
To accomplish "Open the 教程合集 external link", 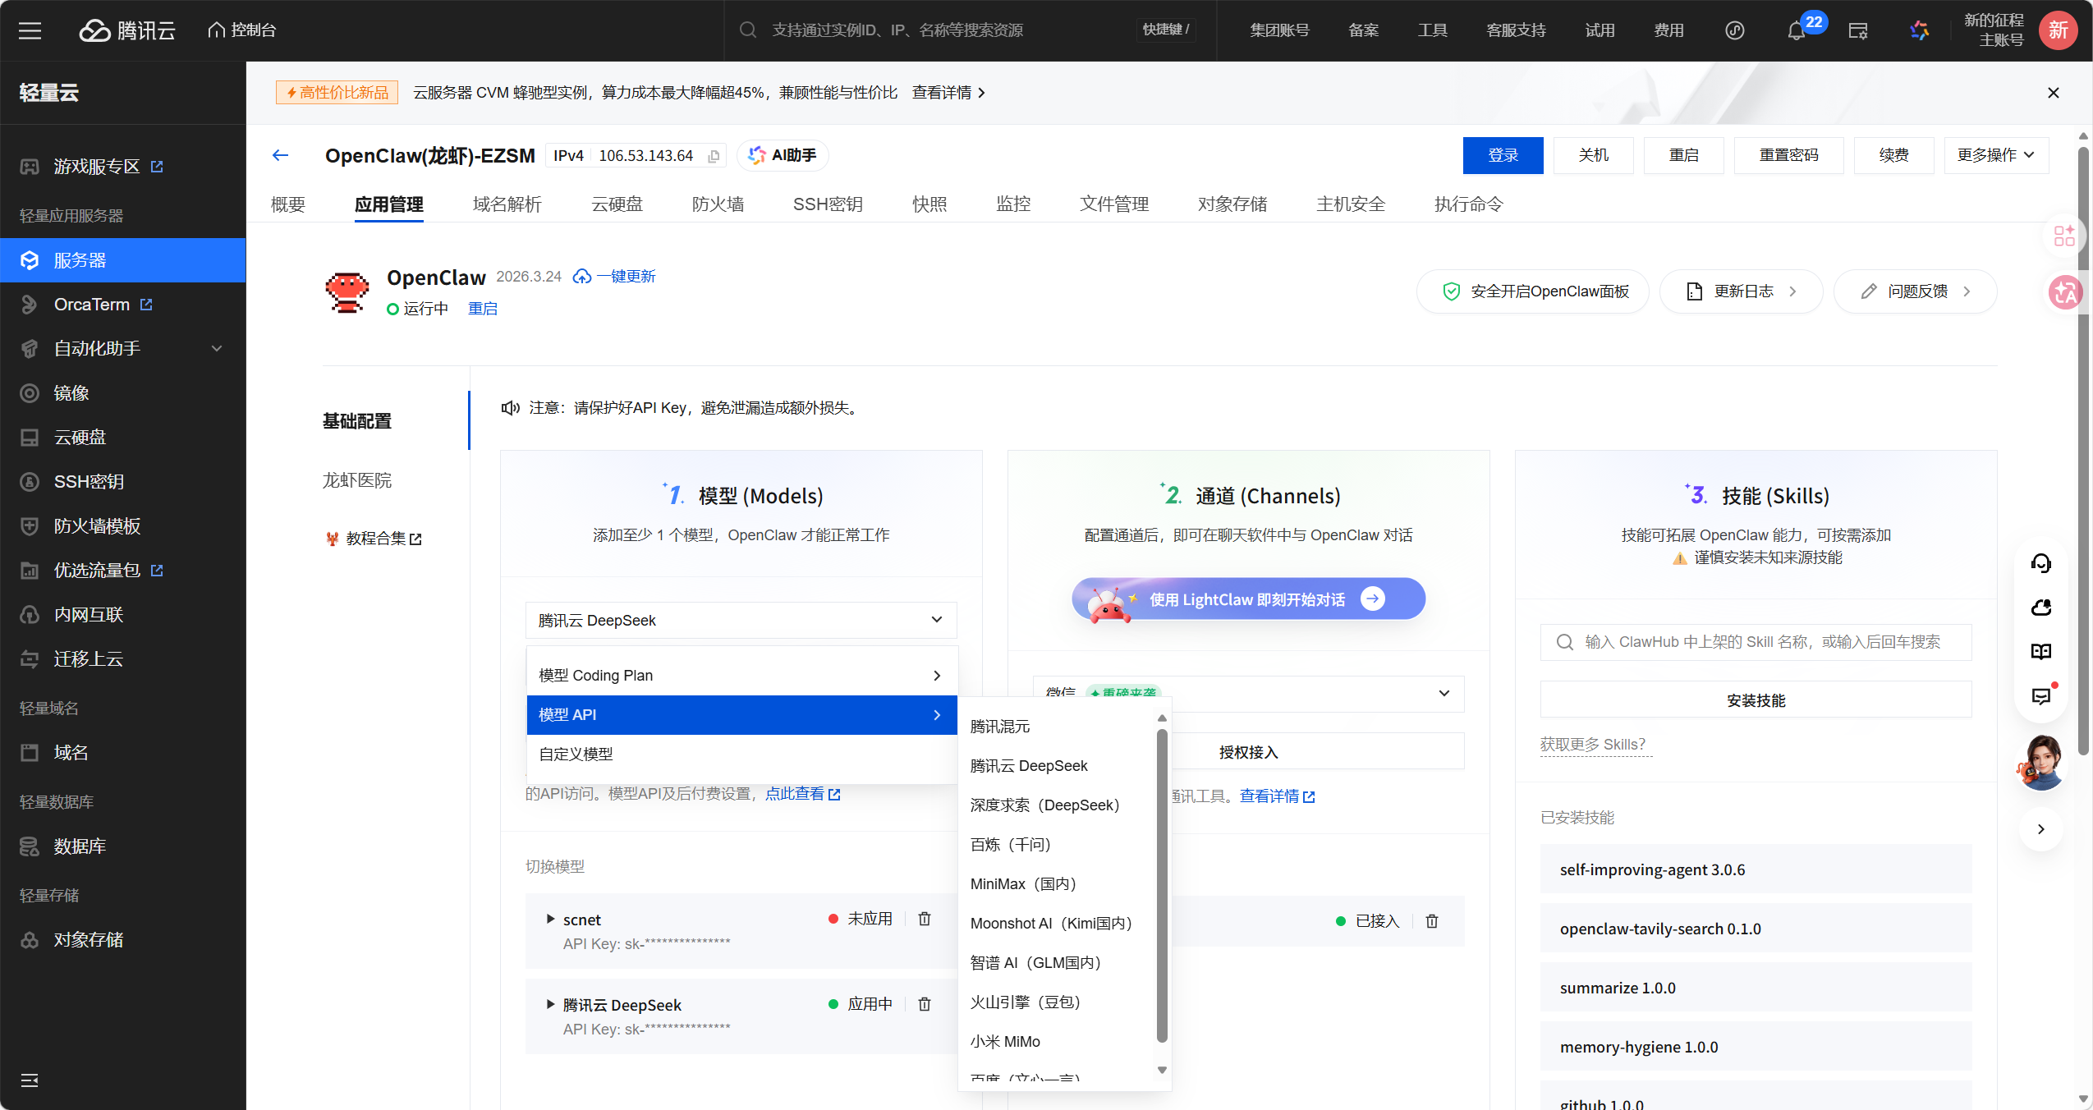I will click(x=375, y=539).
